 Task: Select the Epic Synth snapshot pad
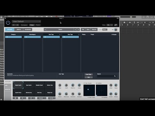[x=29, y=85]
